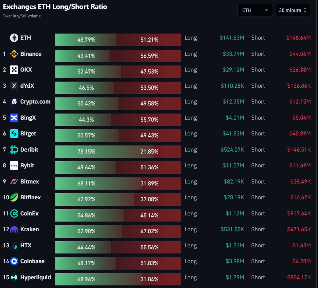Viewport: 318px width, 288px height.
Task: Click the Binance logo icon
Action: 14,54
